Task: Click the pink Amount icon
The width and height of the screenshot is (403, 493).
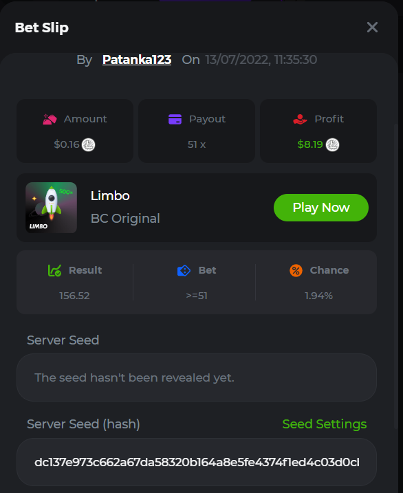Action: pos(50,119)
